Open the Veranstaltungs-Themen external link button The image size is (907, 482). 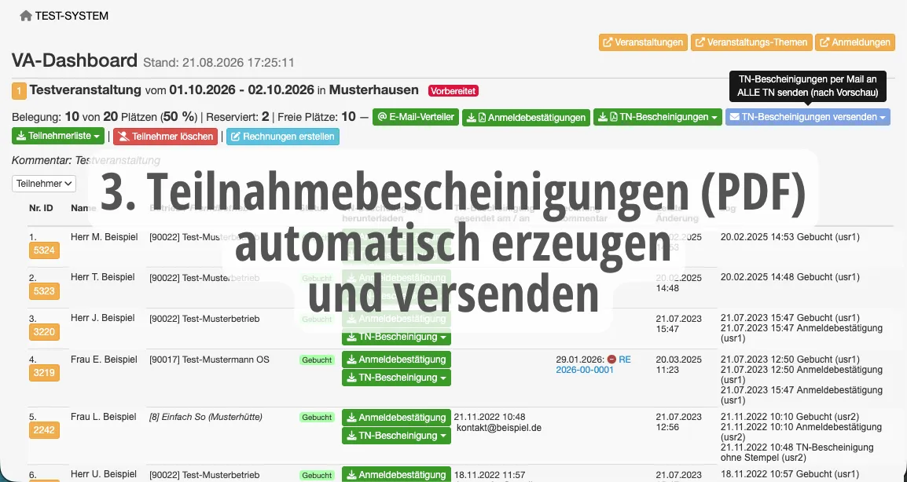[x=751, y=42]
